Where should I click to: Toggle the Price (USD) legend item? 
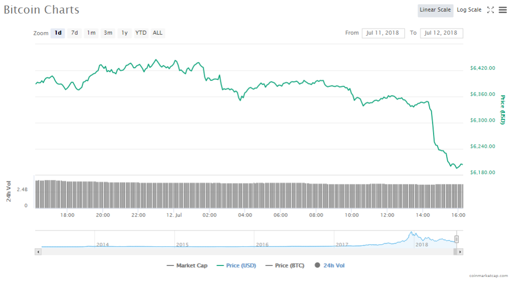point(236,265)
